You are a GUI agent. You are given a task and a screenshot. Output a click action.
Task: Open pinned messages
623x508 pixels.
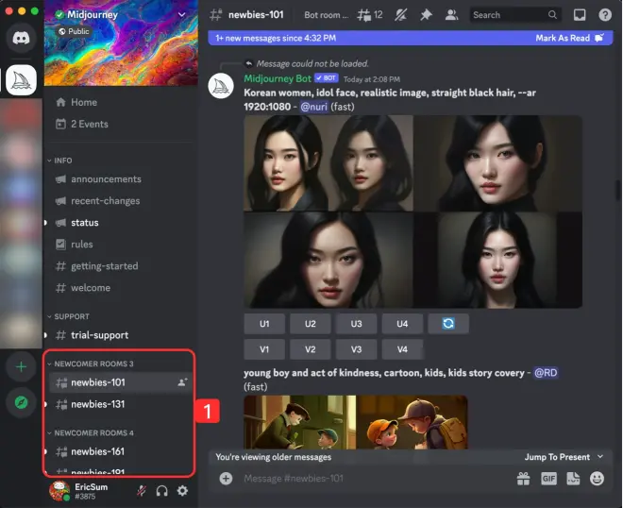[428, 15]
